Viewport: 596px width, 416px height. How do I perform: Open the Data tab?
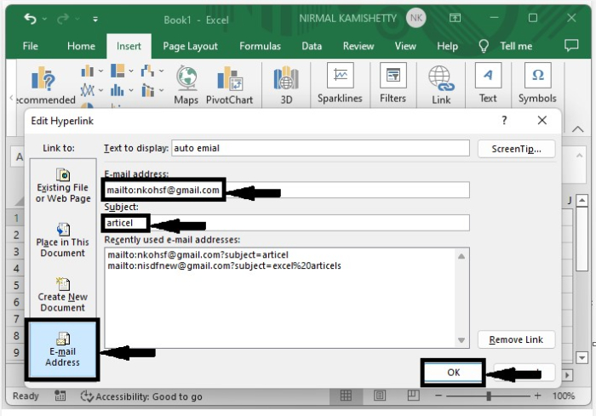coord(312,46)
